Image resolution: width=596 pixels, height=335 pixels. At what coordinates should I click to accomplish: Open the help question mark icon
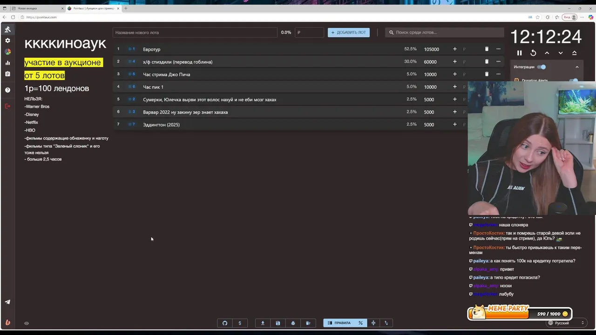[x=7, y=90]
